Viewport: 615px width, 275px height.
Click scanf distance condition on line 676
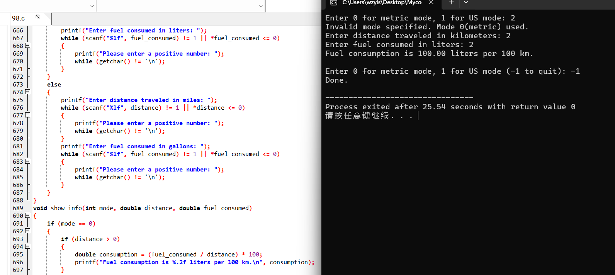click(x=153, y=108)
